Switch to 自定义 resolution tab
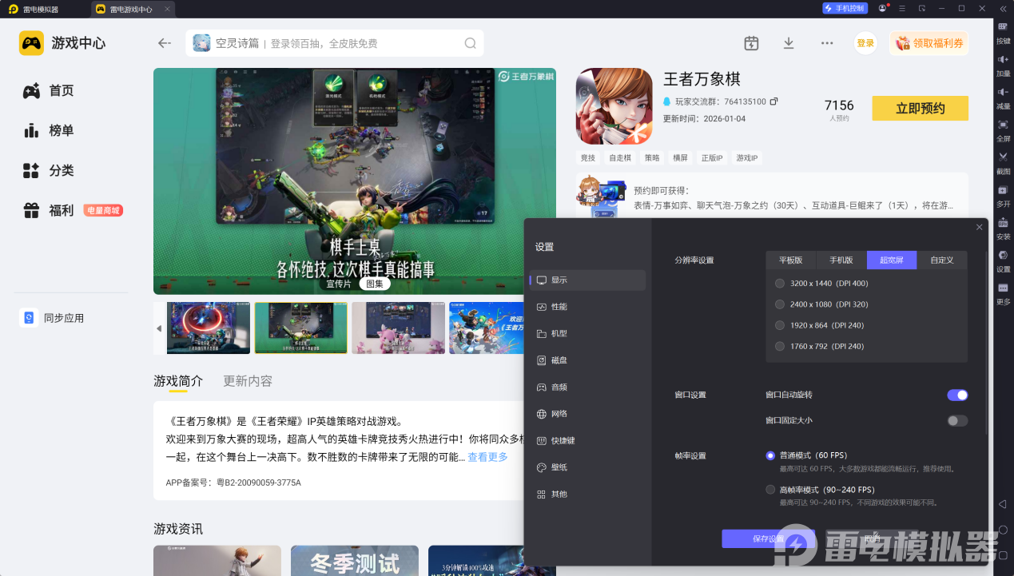This screenshot has height=576, width=1014. click(942, 260)
